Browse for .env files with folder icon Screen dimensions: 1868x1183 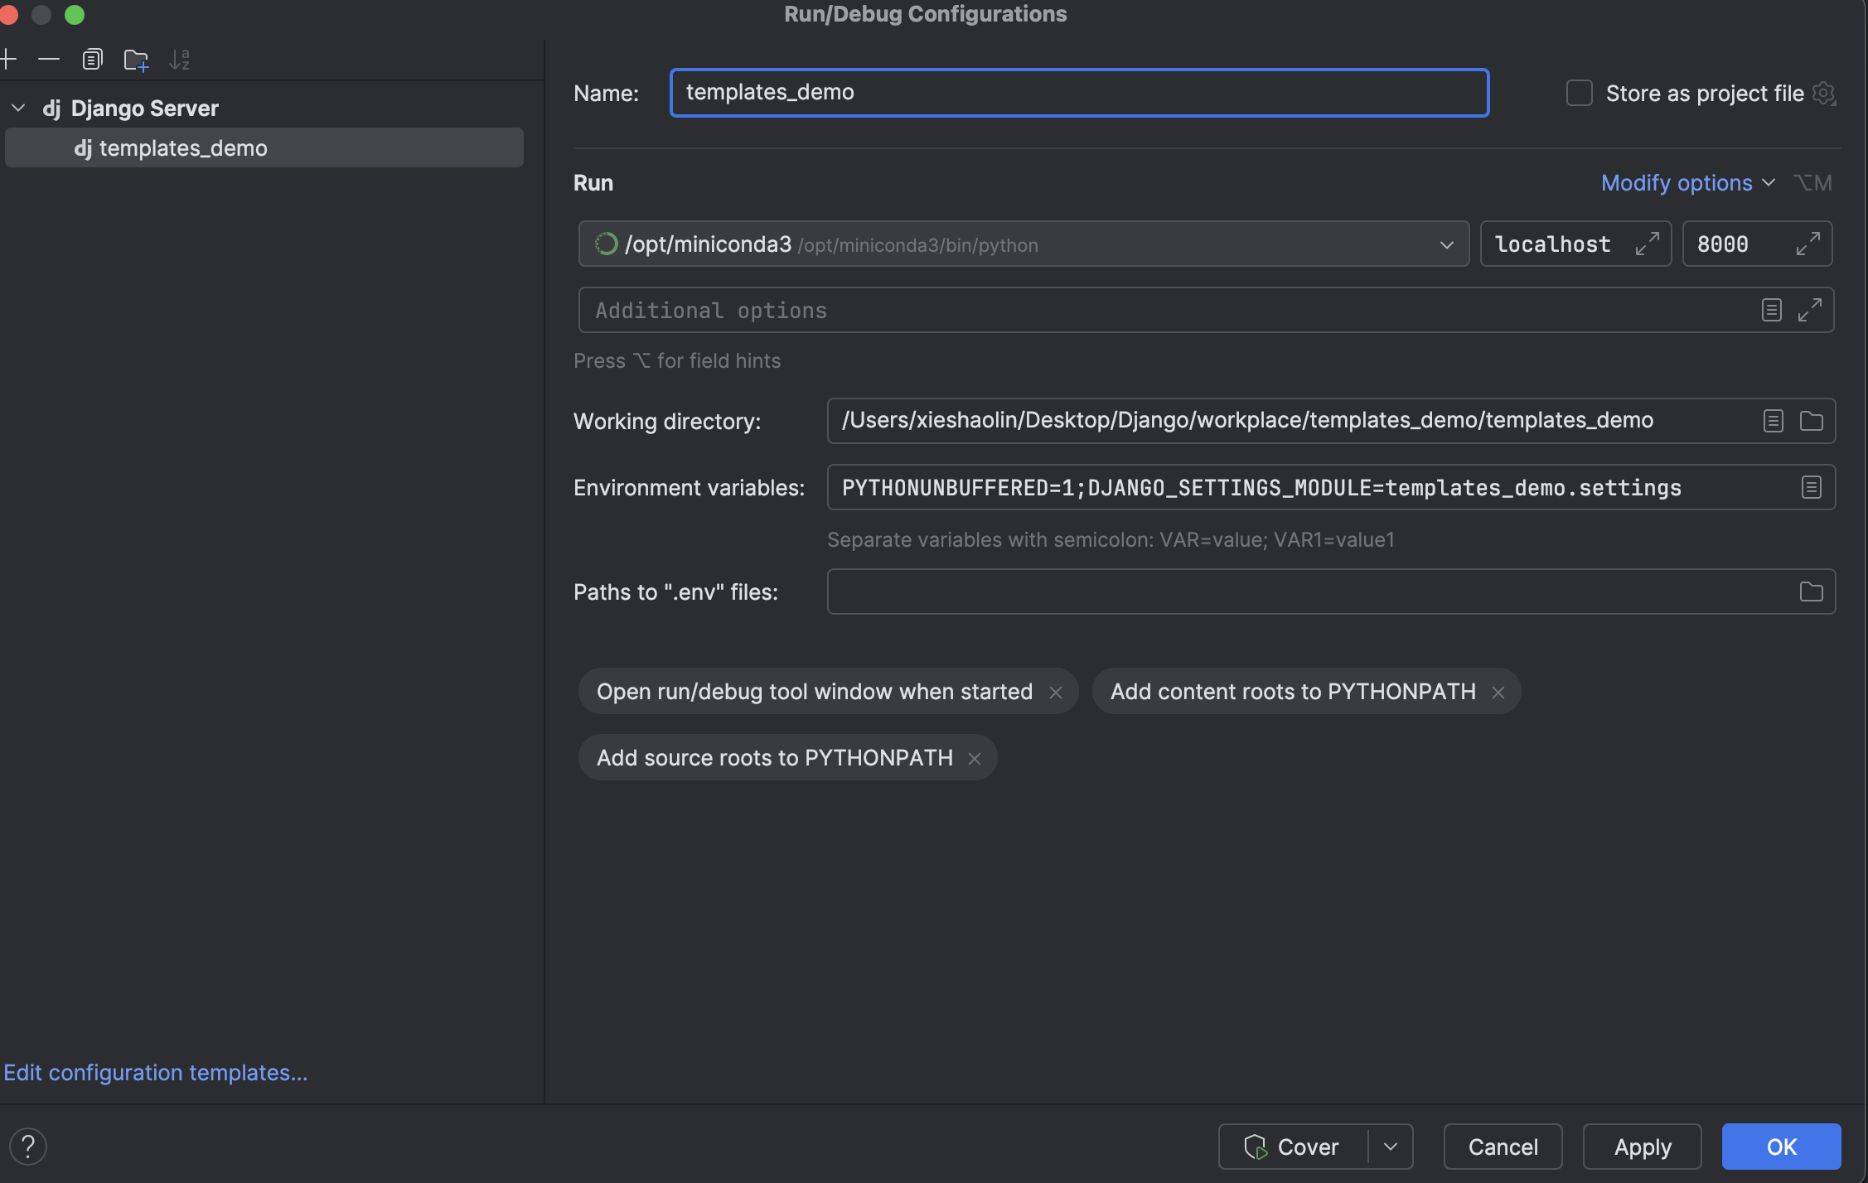tap(1812, 591)
